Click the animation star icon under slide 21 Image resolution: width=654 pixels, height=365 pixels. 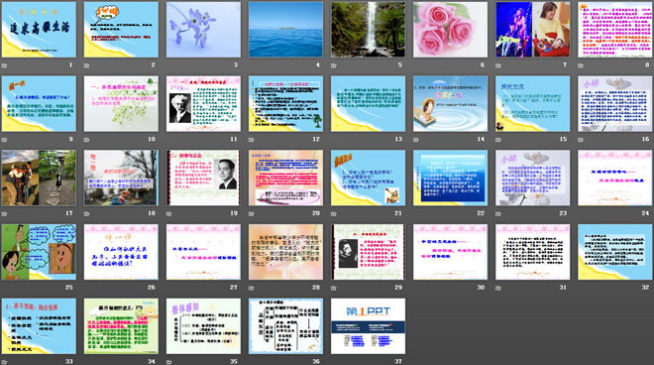334,214
